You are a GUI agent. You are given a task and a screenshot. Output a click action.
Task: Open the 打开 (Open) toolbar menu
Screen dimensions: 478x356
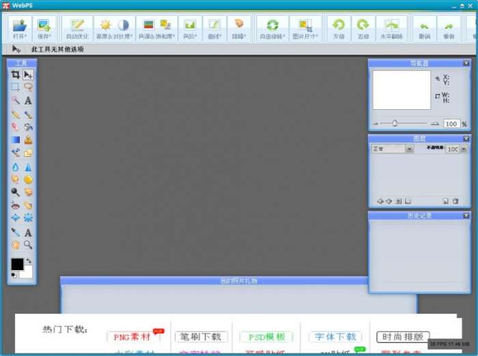click(20, 29)
